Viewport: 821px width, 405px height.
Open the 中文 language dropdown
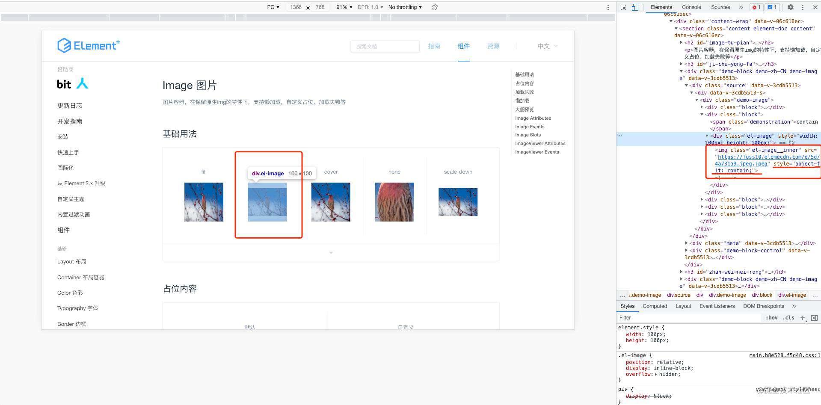click(548, 46)
